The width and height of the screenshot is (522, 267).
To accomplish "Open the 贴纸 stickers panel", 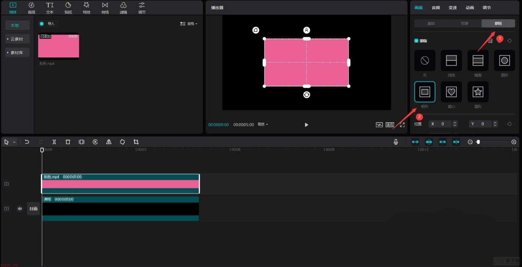I will pos(68,8).
